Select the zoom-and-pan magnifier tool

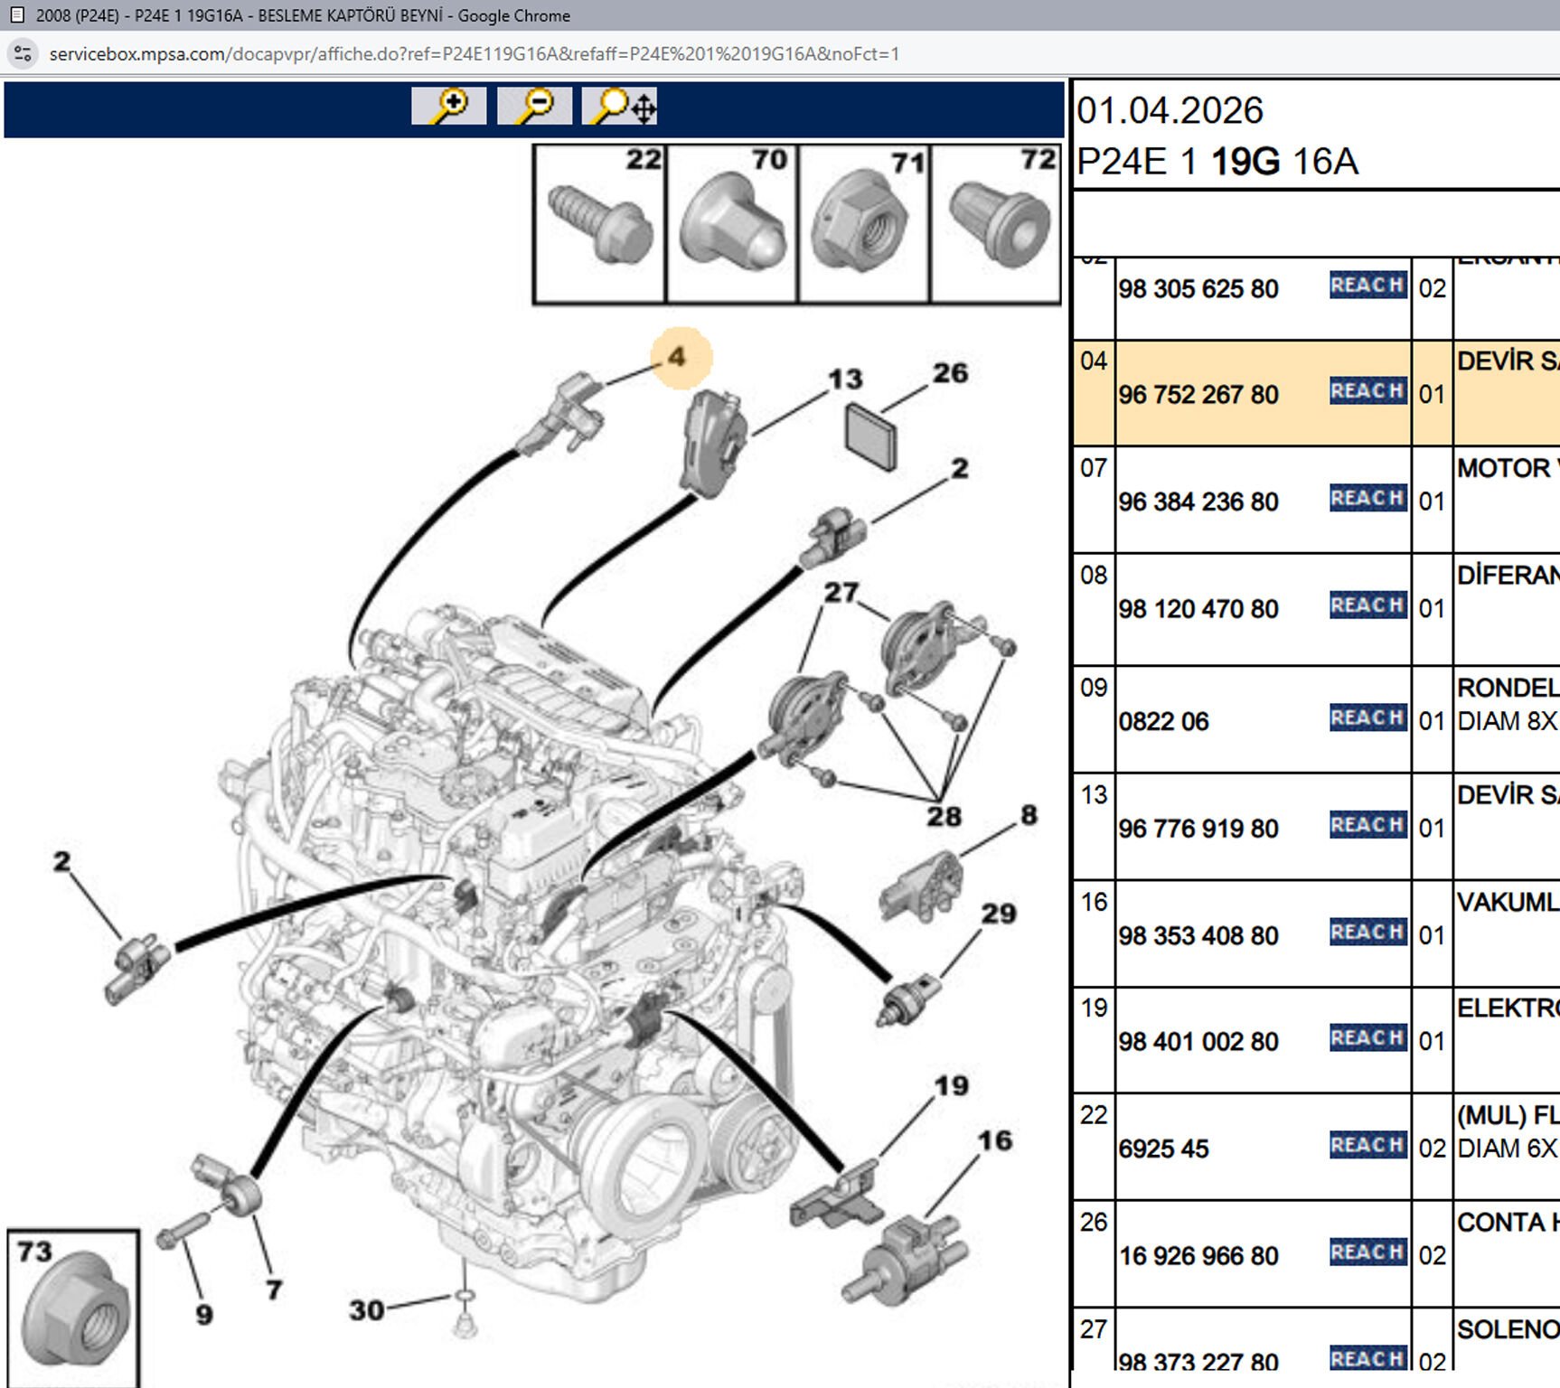620,106
